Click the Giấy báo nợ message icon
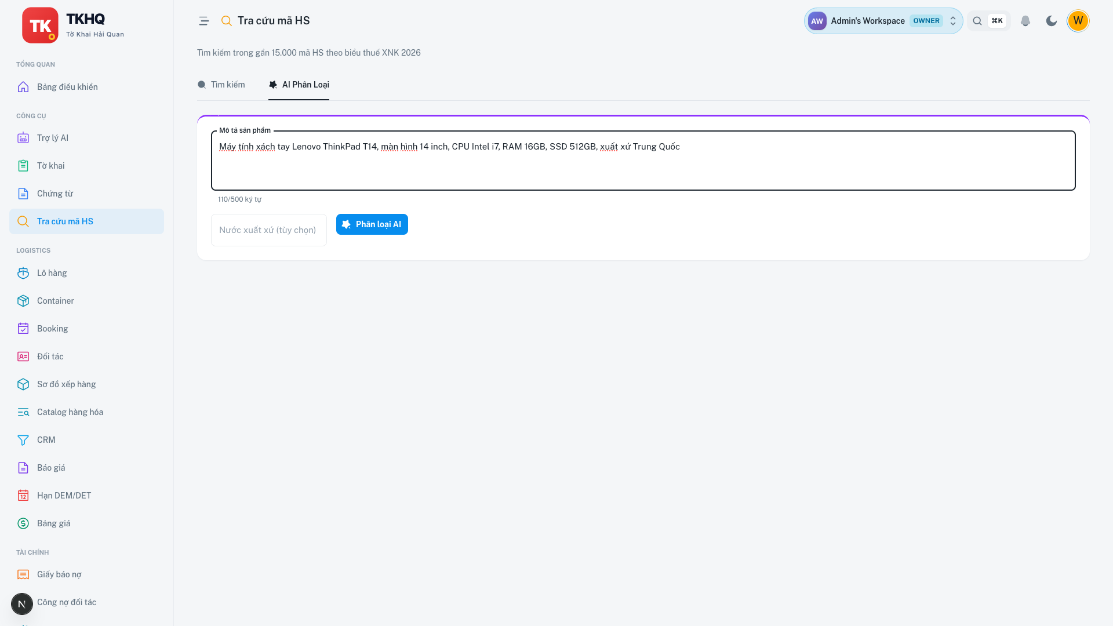This screenshot has height=626, width=1113. click(x=23, y=574)
